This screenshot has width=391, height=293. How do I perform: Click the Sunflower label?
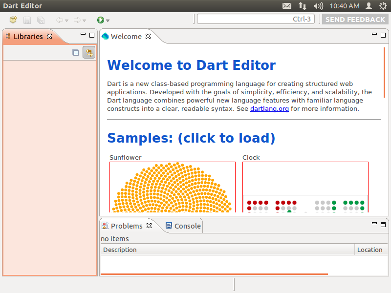[126, 157]
